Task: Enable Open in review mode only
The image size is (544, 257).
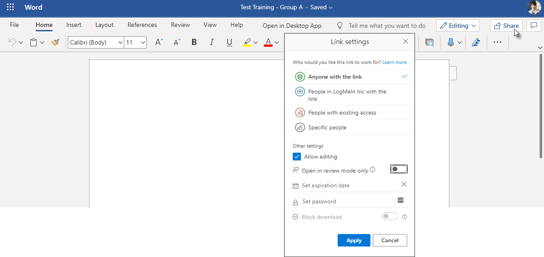Action: [399, 169]
